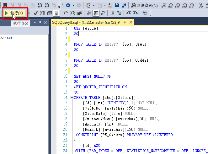Click '[CustomerName] [nvarchar](50) NULL,' line
This screenshot has width=208, height=154.
[121, 119]
